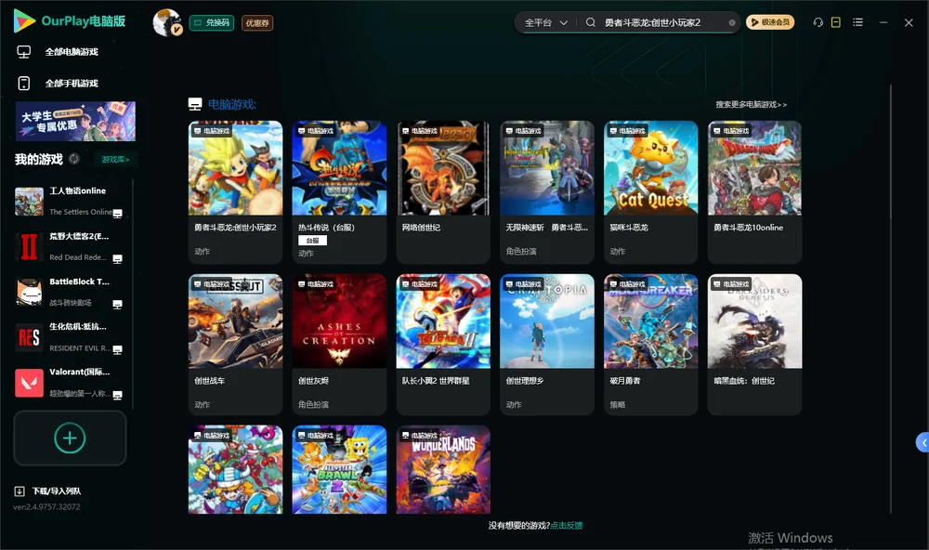Click the 优惠券 coupon button
This screenshot has height=550, width=929.
tap(257, 23)
